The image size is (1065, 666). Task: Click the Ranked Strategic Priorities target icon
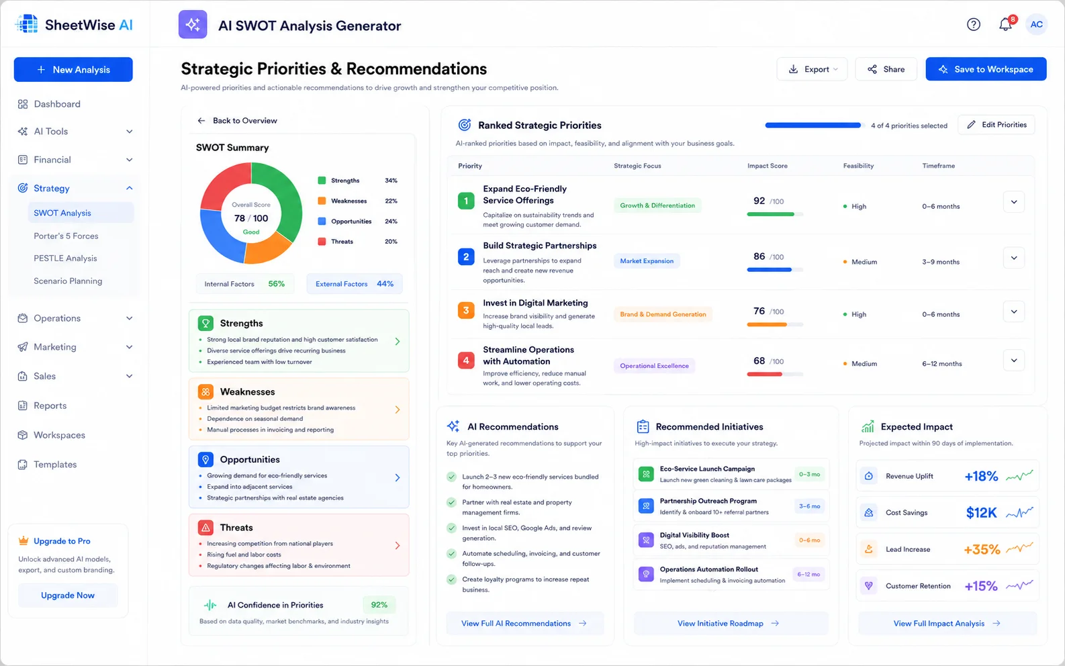point(464,125)
